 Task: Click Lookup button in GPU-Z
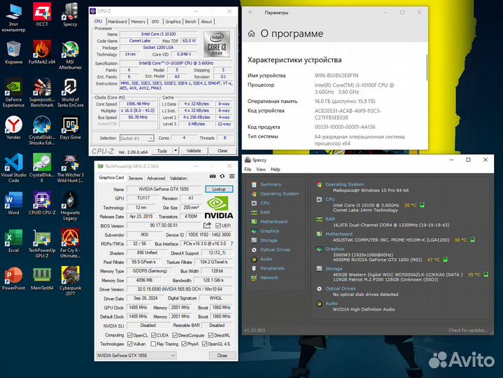coord(219,189)
